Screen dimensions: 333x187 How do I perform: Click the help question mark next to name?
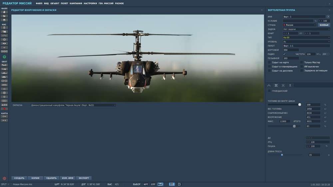point(328,17)
